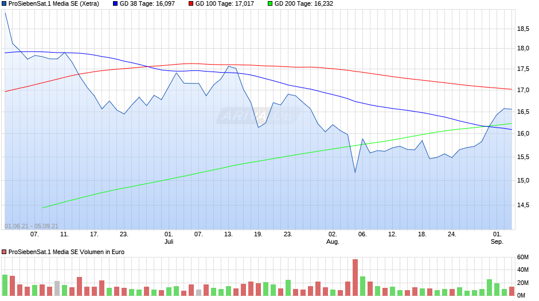This screenshot has width=539, height=301.
Task: Click the '17,5' price axis label
Action: [x=523, y=69]
